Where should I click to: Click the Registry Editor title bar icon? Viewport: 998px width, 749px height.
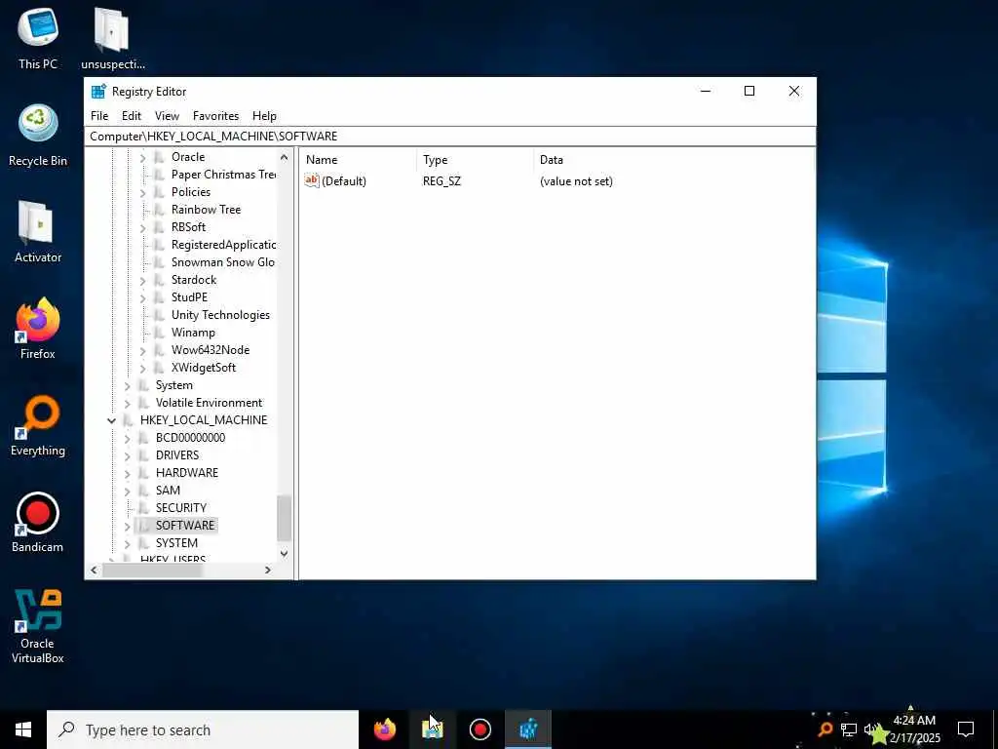(x=98, y=91)
